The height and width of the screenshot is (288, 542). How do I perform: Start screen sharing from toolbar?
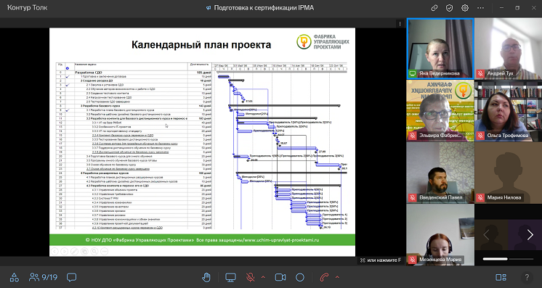point(230,277)
